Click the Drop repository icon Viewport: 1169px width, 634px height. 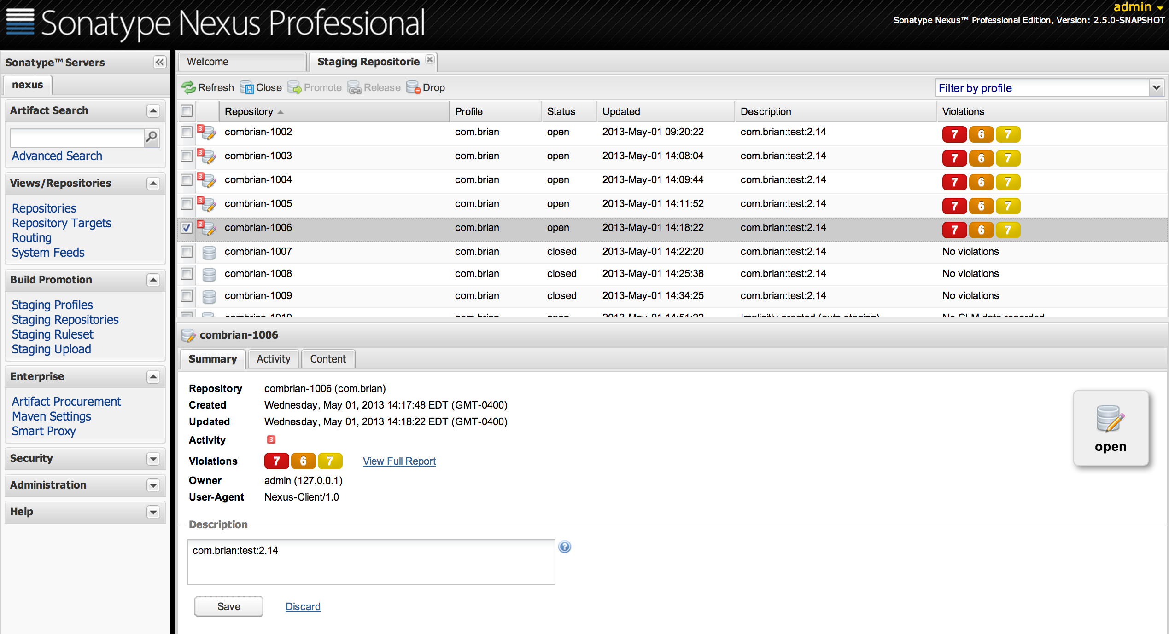413,87
